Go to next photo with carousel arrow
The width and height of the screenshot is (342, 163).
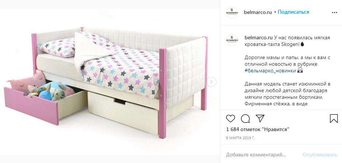[211, 82]
